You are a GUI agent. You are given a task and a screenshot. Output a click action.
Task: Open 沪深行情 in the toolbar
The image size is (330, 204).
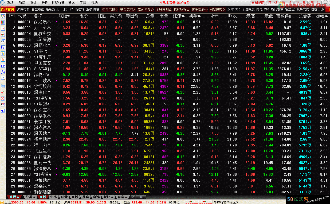23,9
